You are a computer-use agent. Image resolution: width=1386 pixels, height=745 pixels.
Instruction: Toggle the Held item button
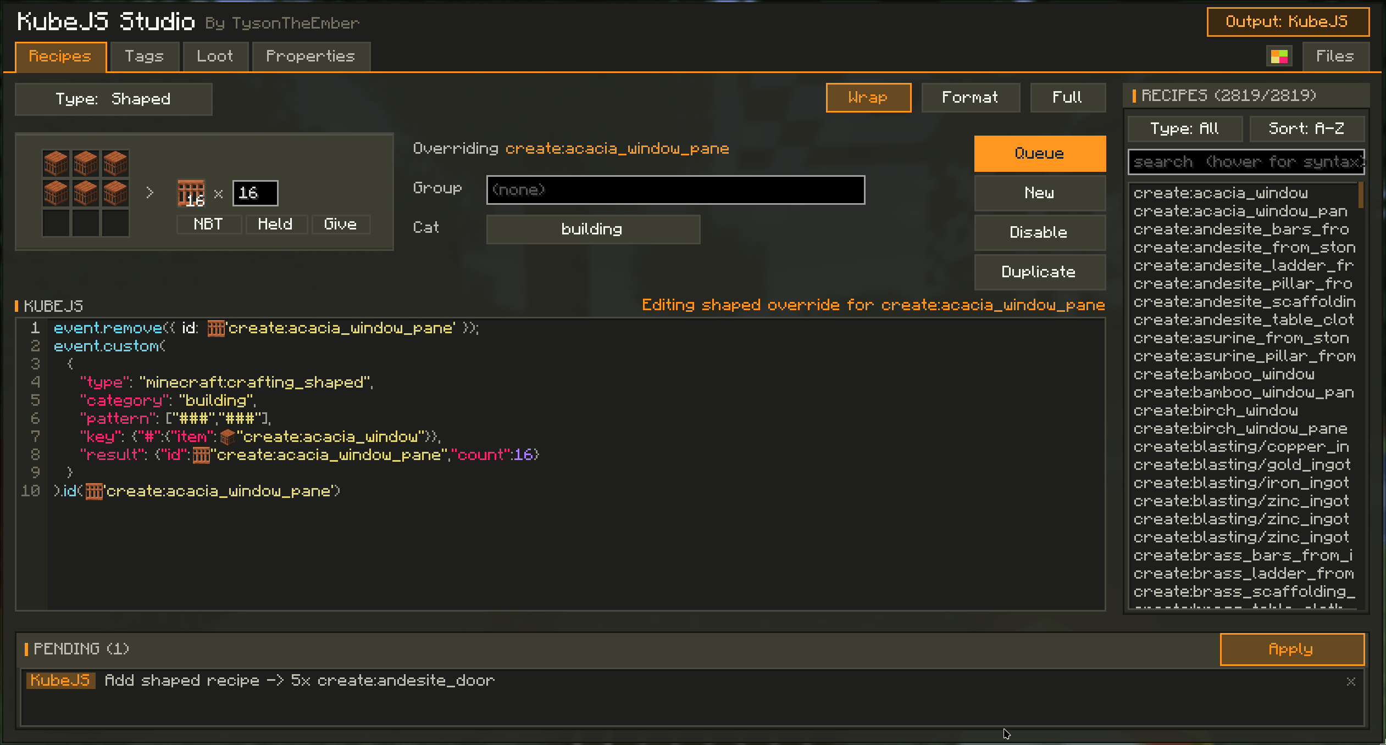click(x=275, y=224)
